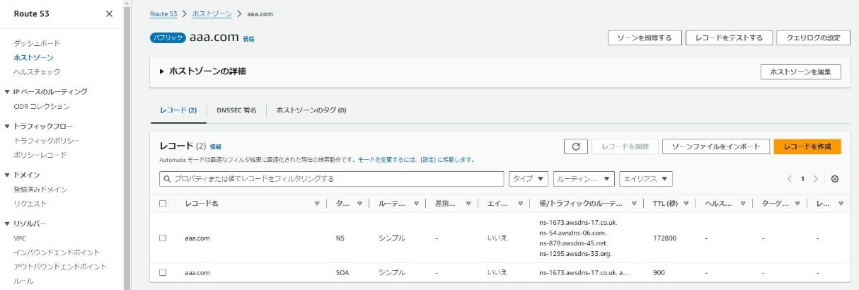Close the Route 53 navigation panel

[109, 13]
